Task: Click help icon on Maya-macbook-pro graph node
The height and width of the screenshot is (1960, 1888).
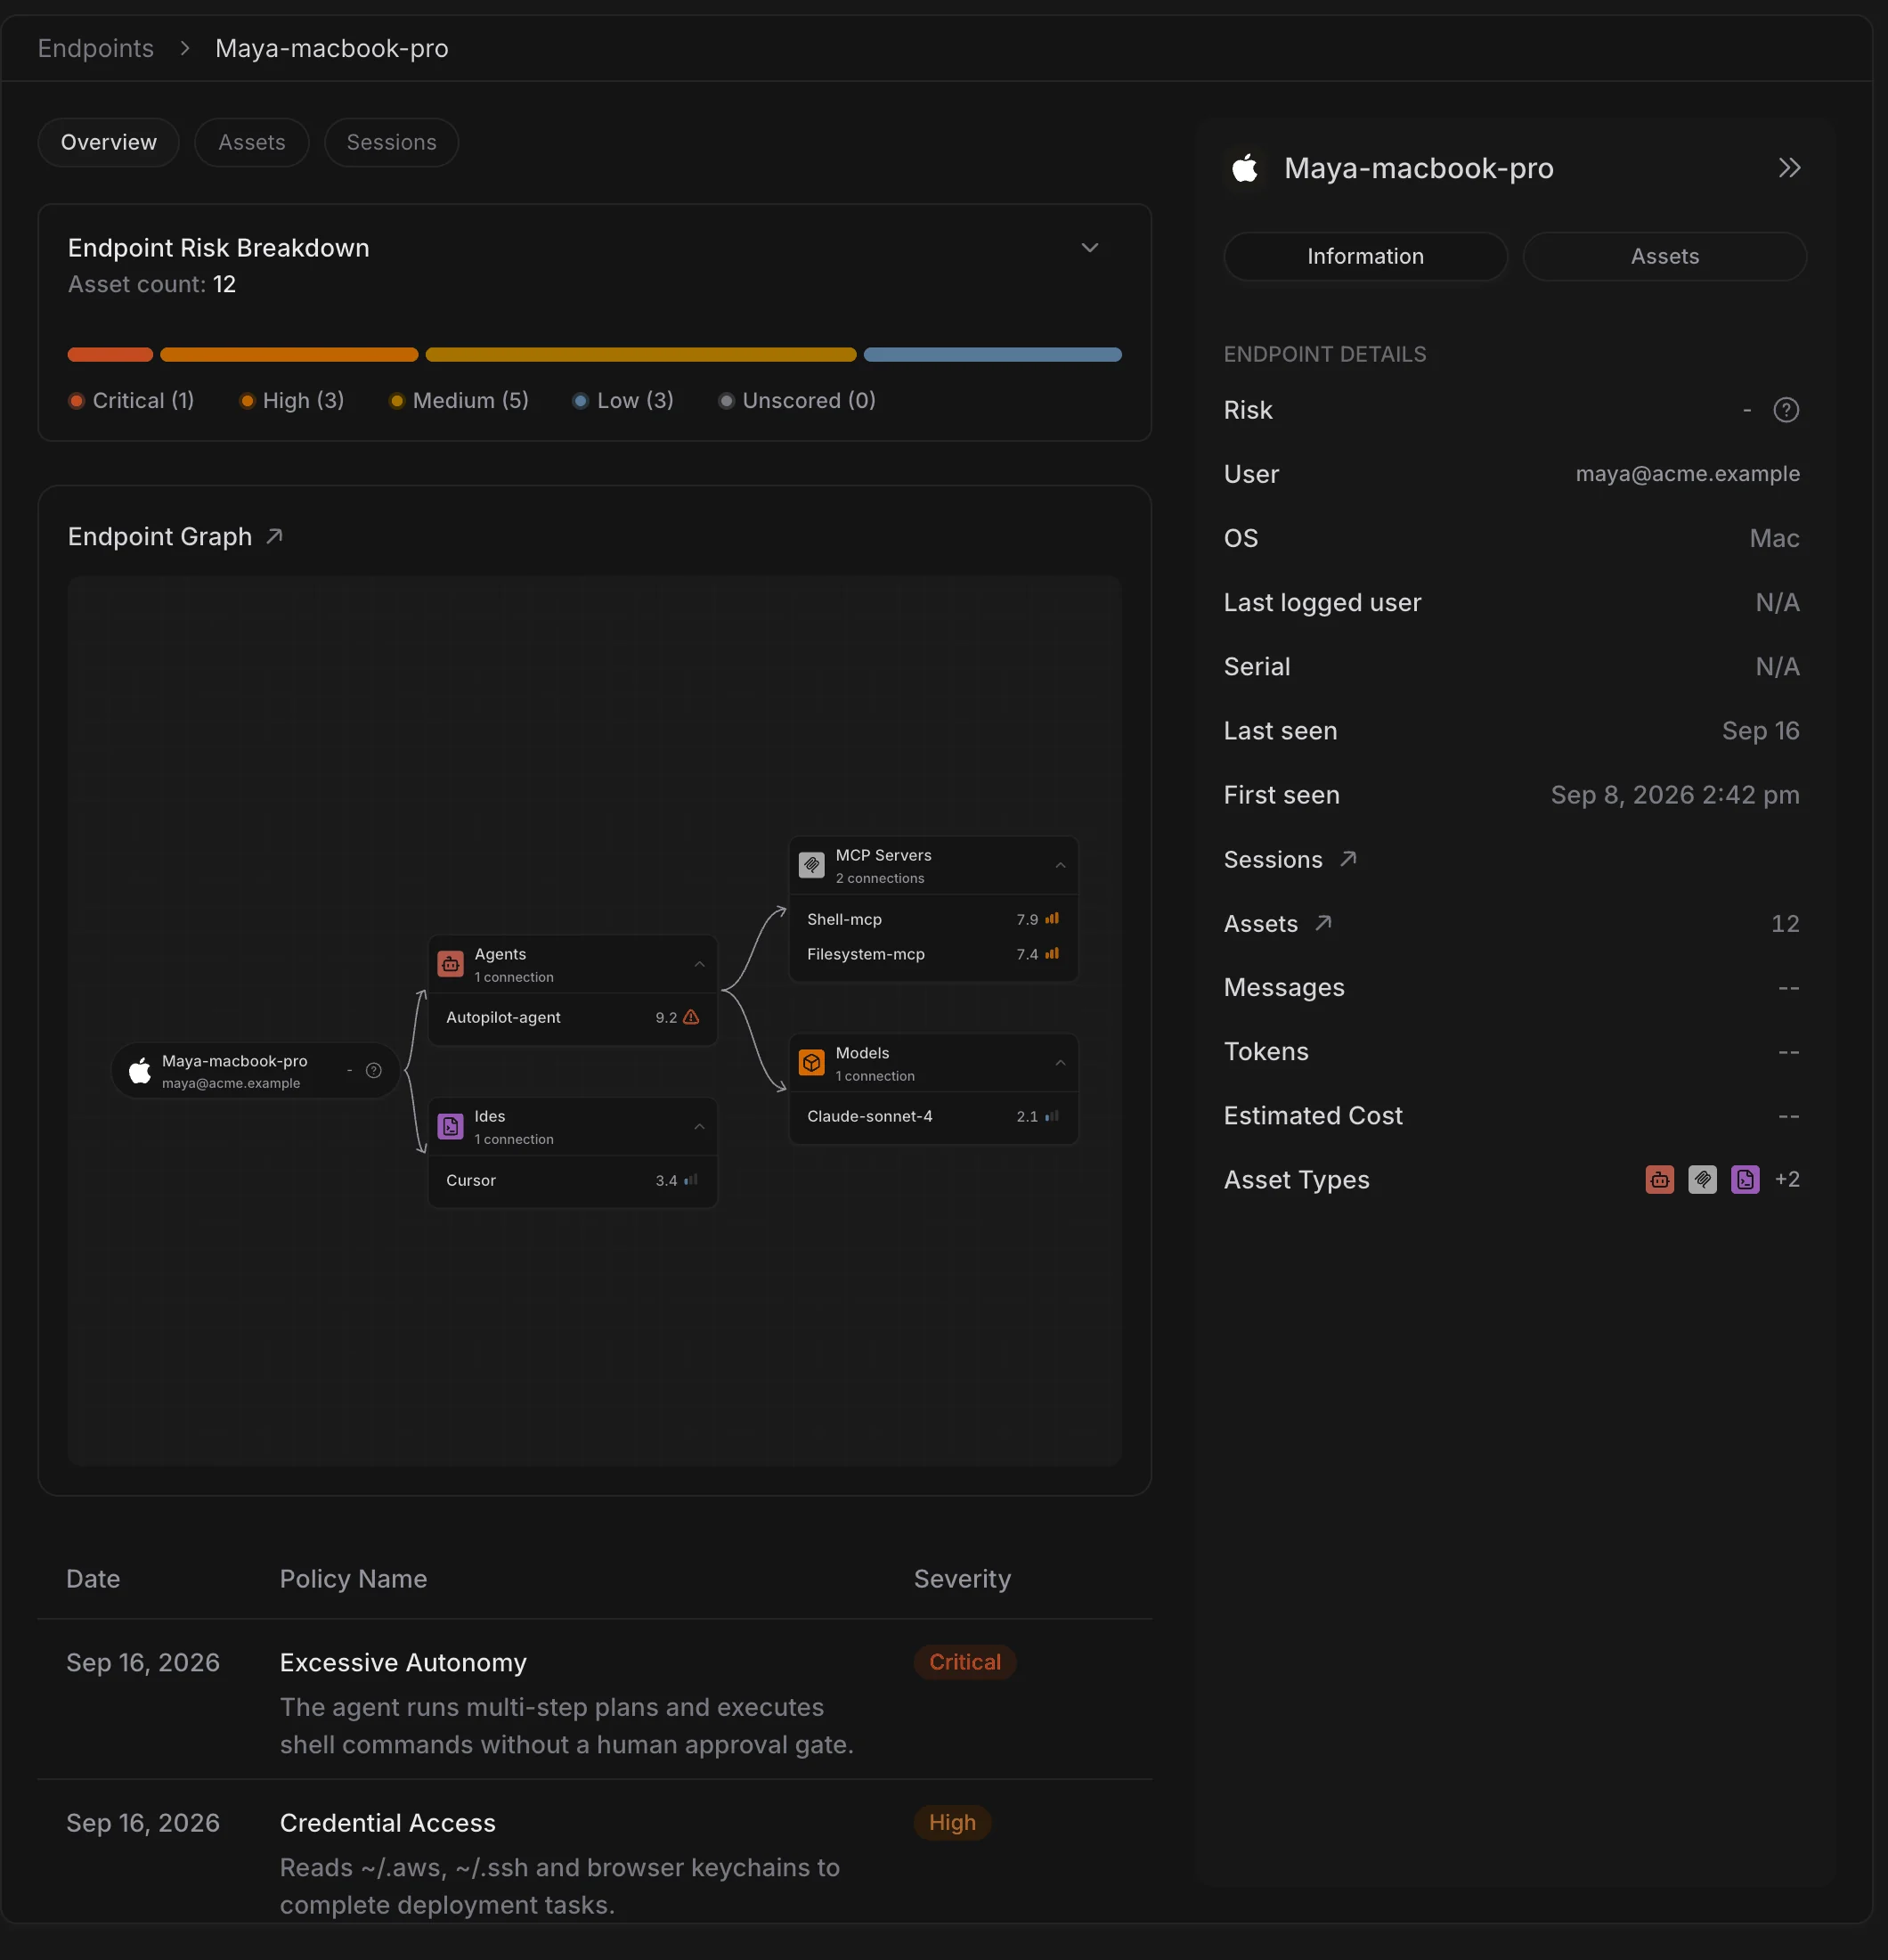Action: (x=374, y=1070)
